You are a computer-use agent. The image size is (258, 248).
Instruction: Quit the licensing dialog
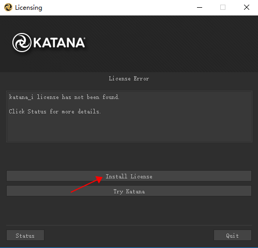[233, 235]
